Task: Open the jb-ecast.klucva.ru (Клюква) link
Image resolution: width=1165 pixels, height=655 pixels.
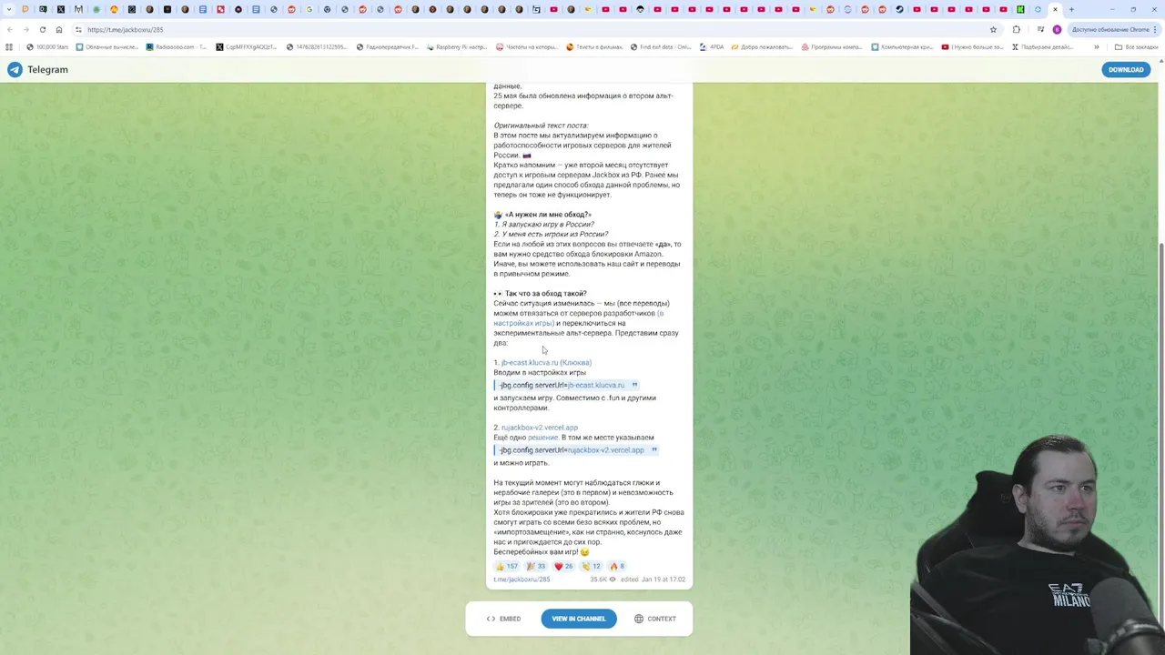Action: coord(546,362)
